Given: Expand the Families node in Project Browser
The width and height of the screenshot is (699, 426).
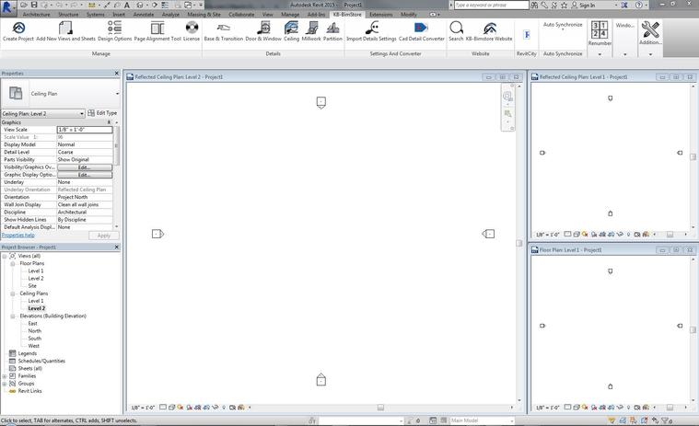Looking at the screenshot, I should tap(5, 375).
